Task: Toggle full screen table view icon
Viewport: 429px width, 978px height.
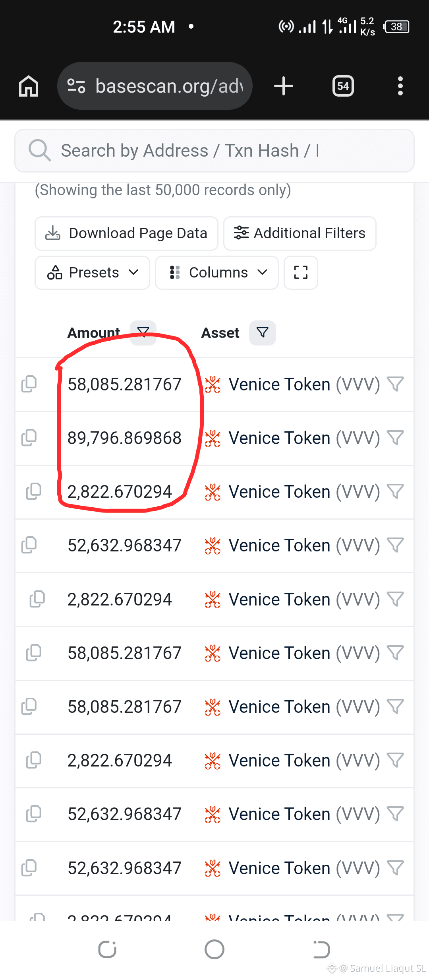Action: coord(301,273)
